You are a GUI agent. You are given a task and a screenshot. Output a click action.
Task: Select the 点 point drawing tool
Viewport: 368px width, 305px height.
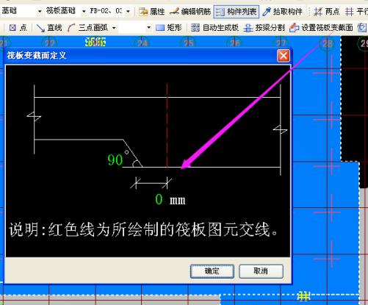point(18,28)
